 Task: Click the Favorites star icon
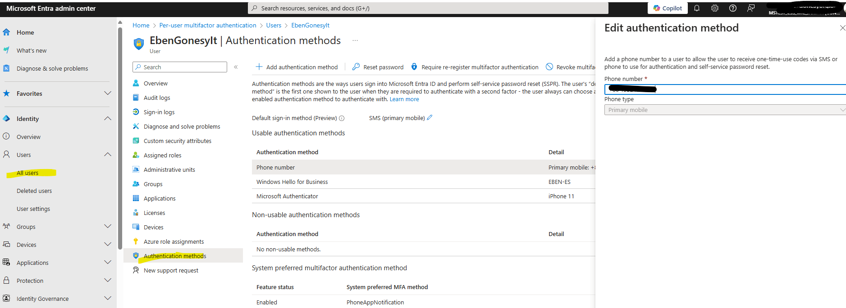click(x=6, y=93)
